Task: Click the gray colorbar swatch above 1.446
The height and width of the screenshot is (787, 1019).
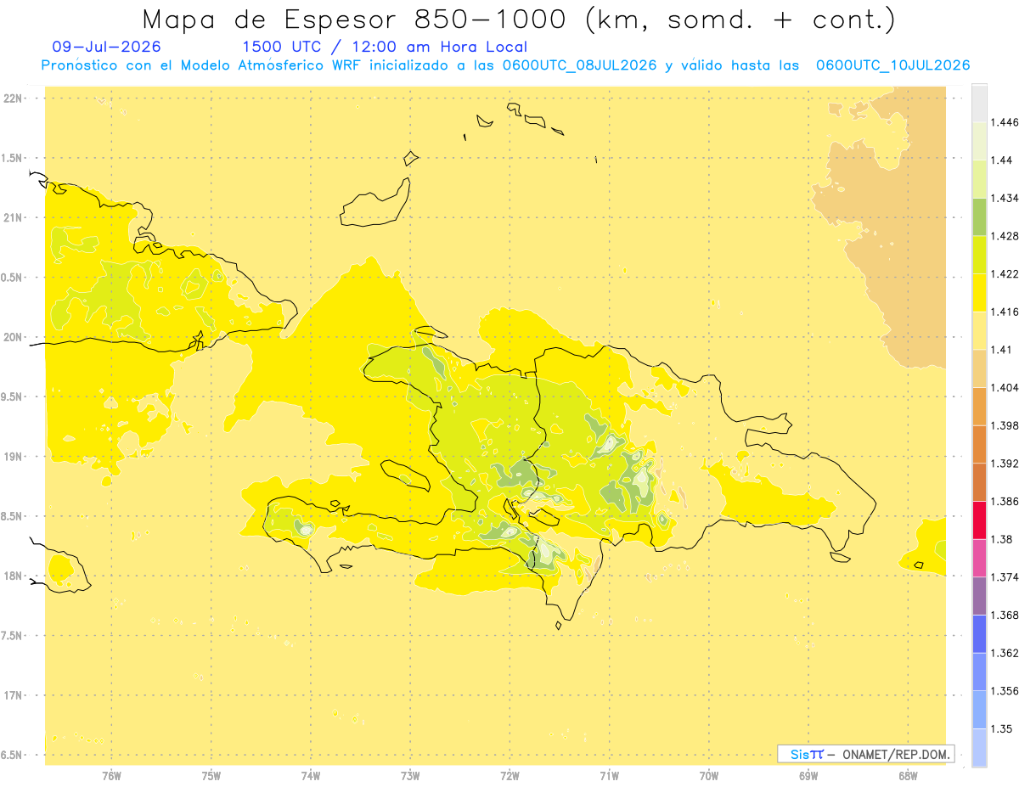Action: [979, 104]
